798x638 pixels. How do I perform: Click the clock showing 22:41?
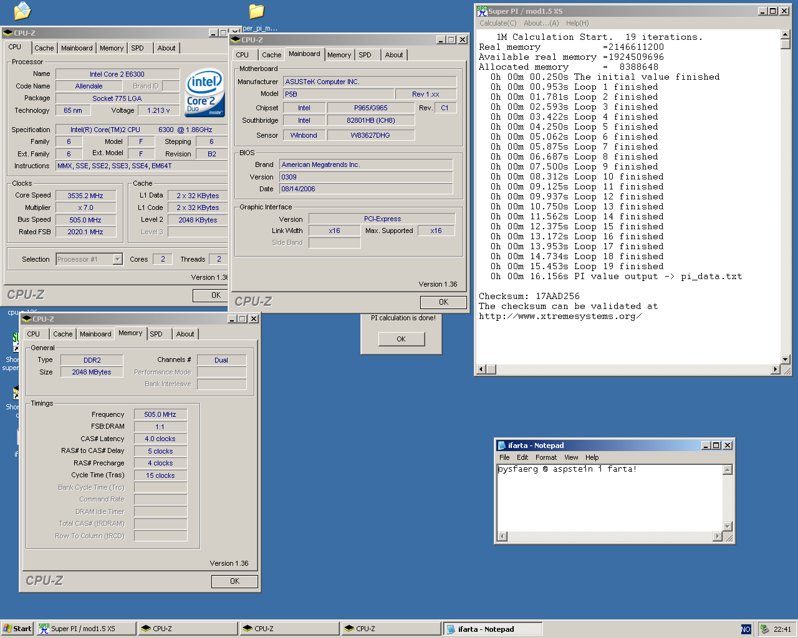(x=782, y=629)
